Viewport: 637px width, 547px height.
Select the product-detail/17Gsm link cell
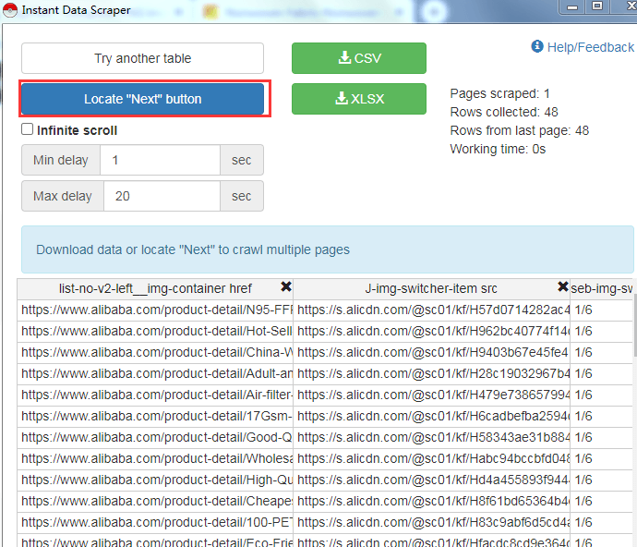155,416
